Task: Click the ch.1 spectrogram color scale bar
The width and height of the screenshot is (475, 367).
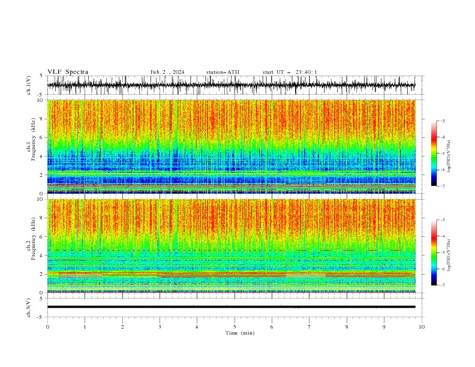Action: point(434,154)
